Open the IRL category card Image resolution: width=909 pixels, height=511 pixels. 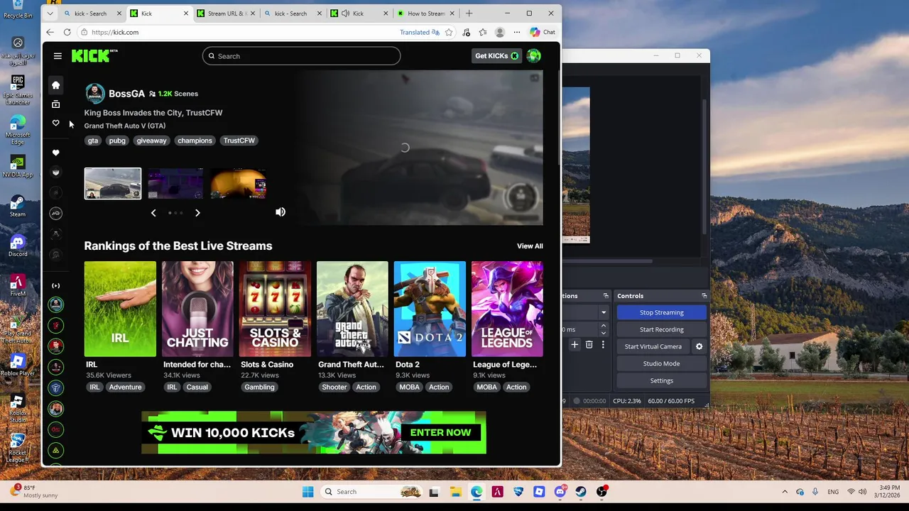coord(120,309)
